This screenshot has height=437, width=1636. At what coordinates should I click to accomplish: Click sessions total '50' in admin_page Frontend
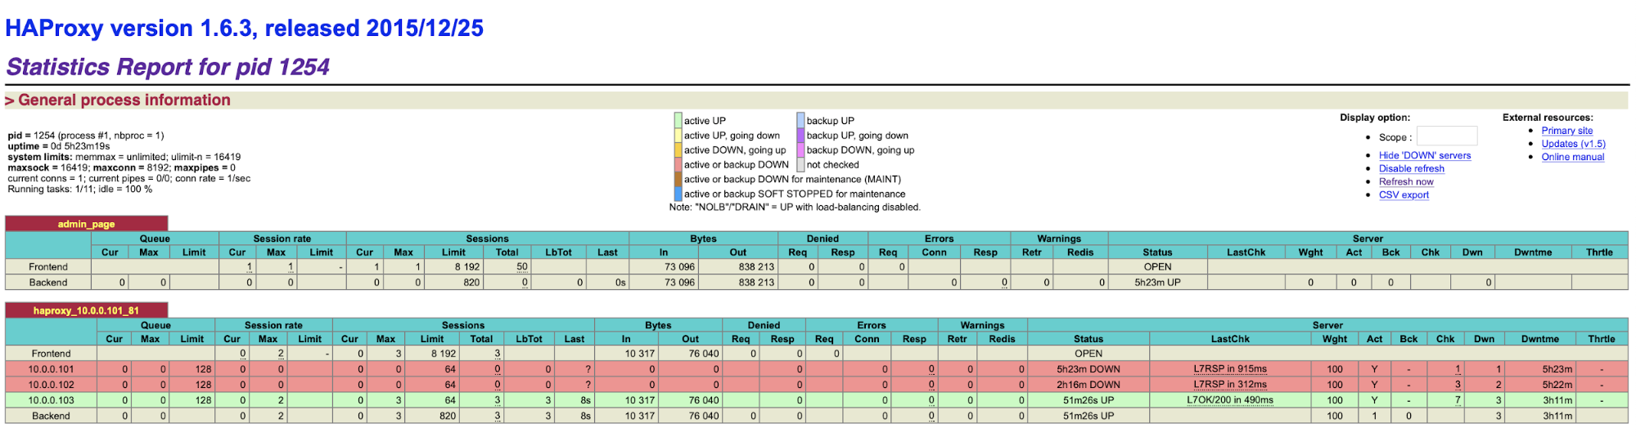[521, 267]
